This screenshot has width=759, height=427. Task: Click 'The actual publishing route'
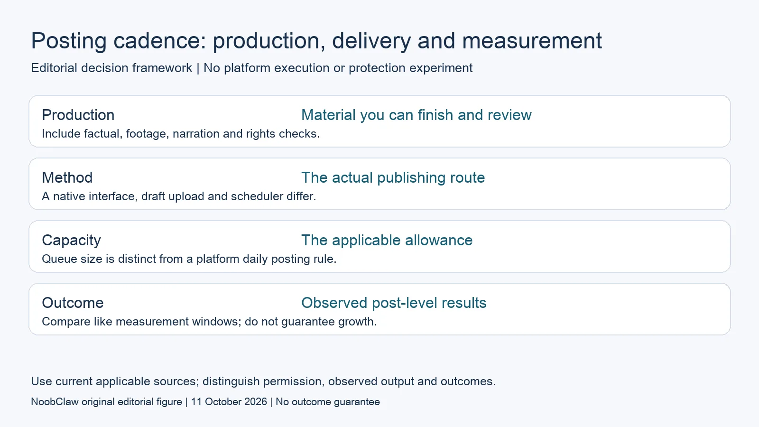(x=393, y=177)
